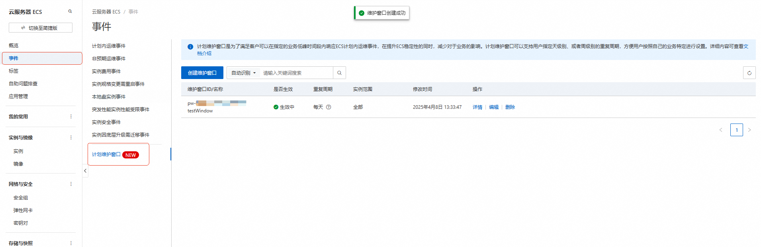Switch to 本地盘实例事件 tab
Viewport: 761px width, 247px height.
click(109, 97)
